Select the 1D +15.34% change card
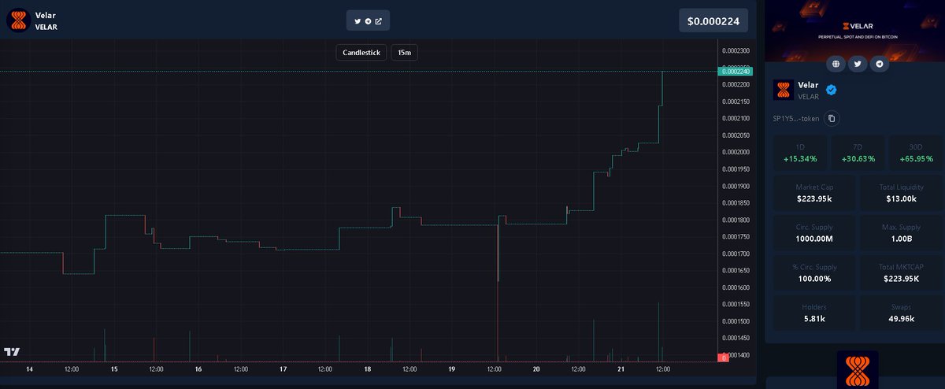The width and height of the screenshot is (945, 389). [x=800, y=154]
